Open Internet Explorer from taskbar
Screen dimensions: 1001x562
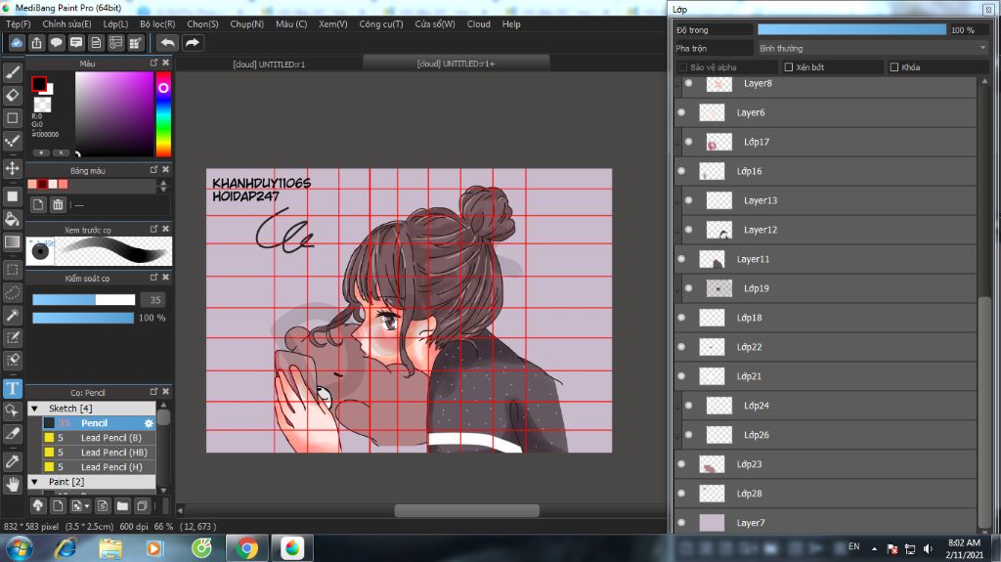(x=65, y=548)
